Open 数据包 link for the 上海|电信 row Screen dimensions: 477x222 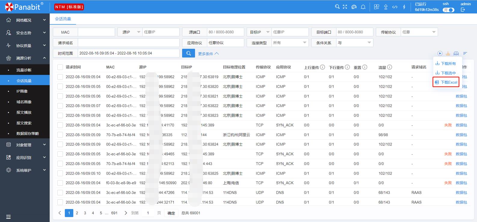click(x=461, y=183)
